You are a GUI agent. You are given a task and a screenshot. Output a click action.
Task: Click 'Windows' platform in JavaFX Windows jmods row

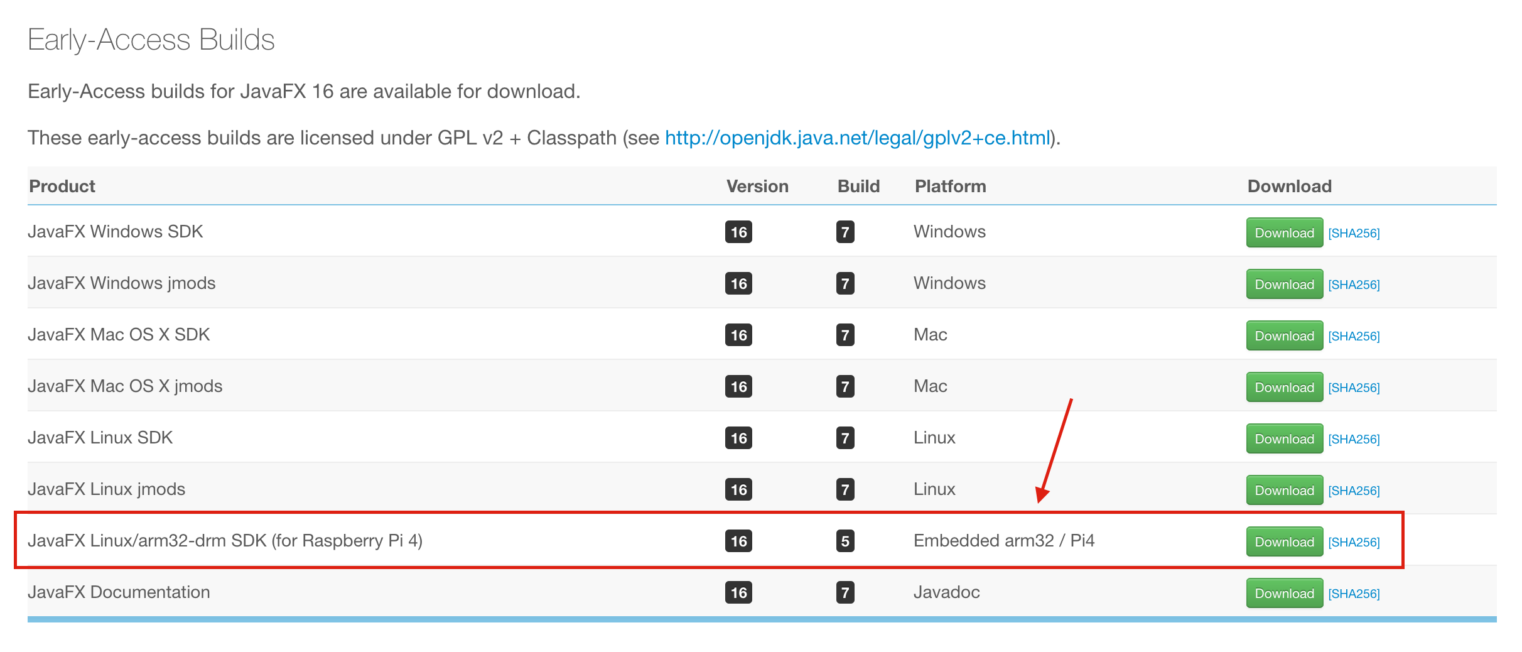tap(949, 283)
